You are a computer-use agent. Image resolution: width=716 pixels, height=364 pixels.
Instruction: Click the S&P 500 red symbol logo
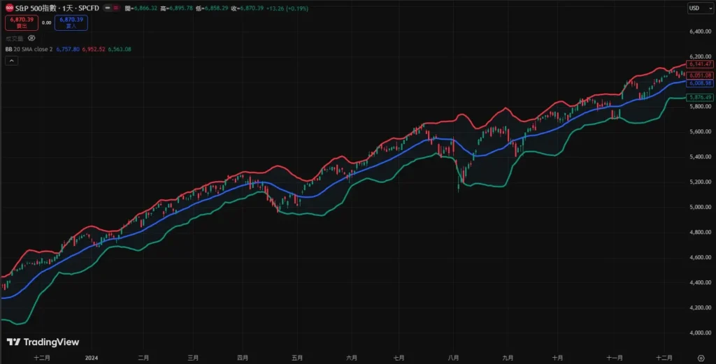pos(8,8)
